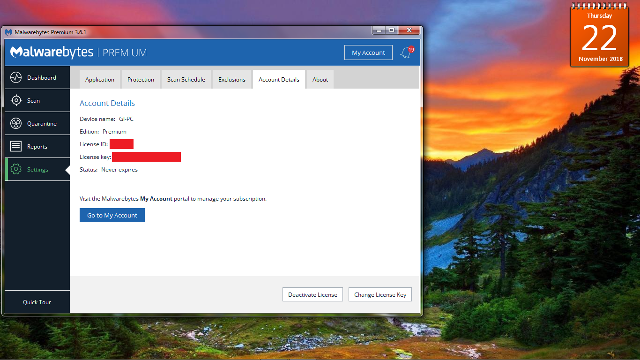The width and height of the screenshot is (640, 360).
Task: Close the Malwarebytes window
Action: click(x=409, y=30)
